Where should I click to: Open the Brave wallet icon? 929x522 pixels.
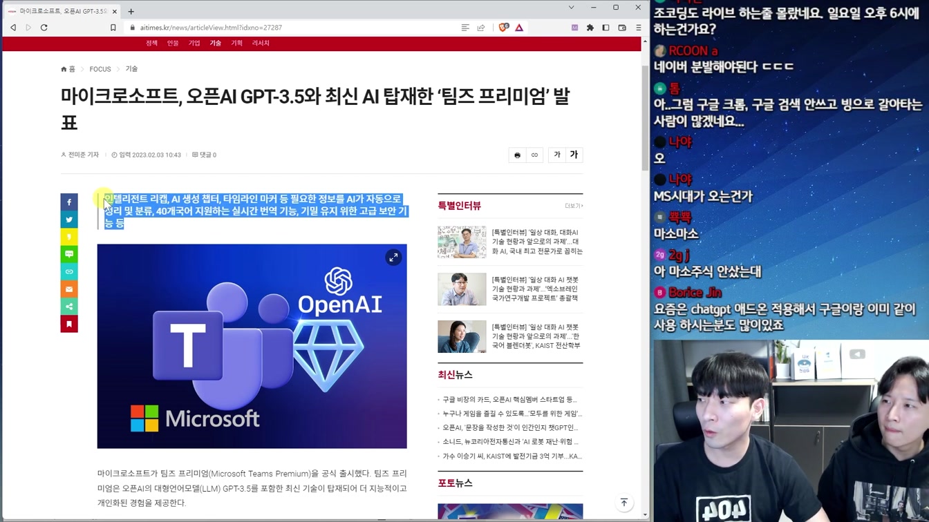point(622,28)
